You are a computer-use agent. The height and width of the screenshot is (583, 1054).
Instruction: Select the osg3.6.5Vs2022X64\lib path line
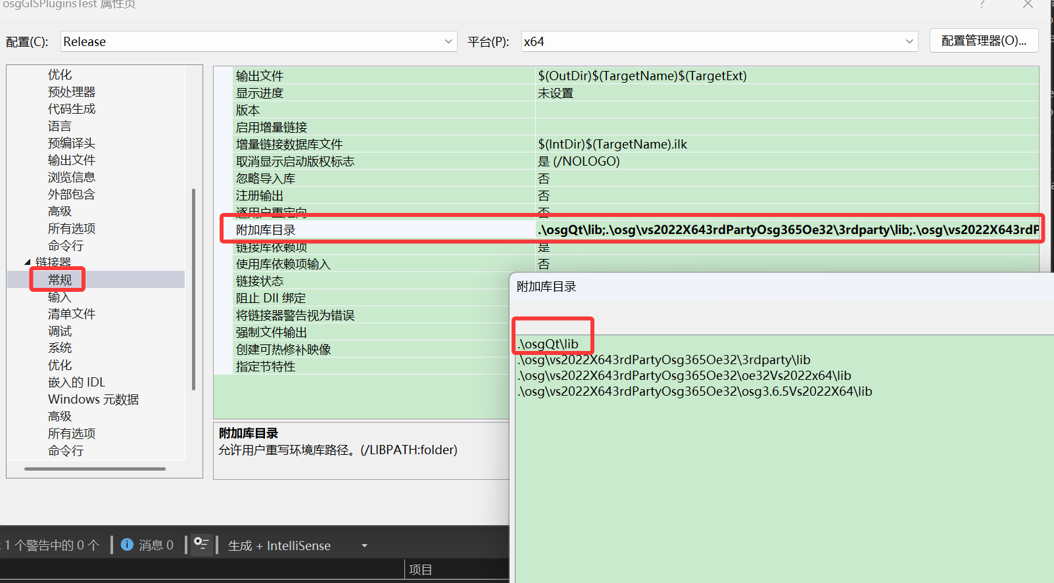[695, 391]
